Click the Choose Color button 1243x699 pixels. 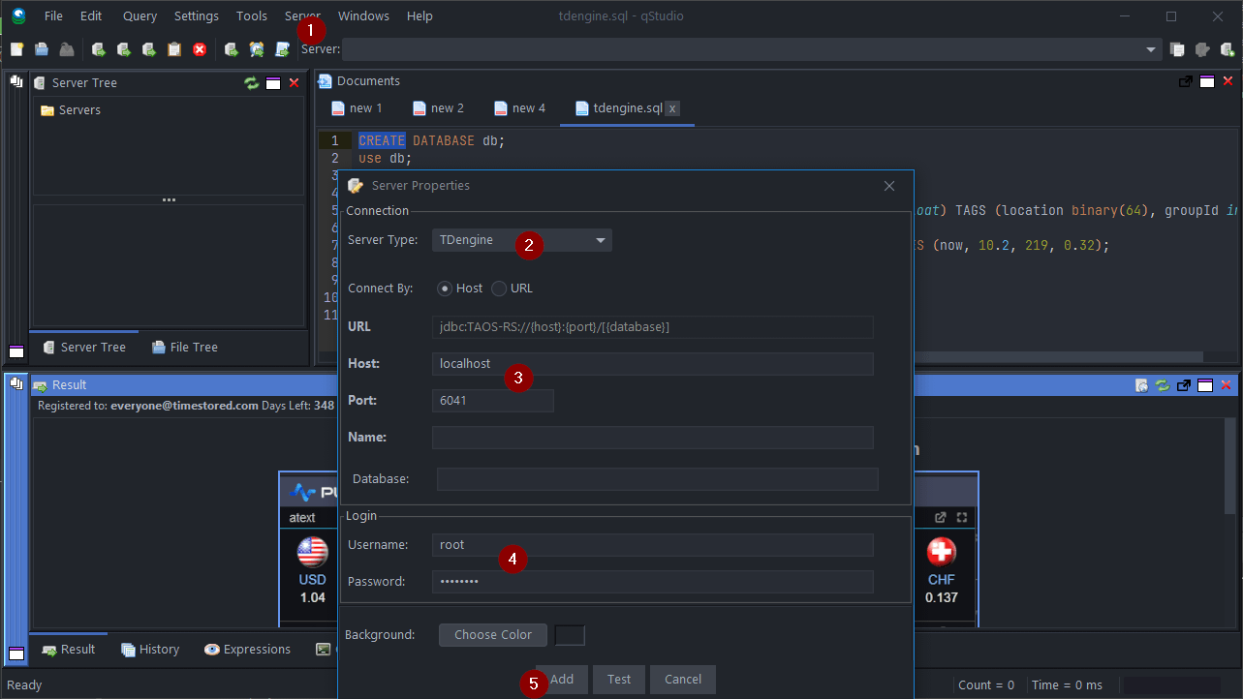(493, 635)
